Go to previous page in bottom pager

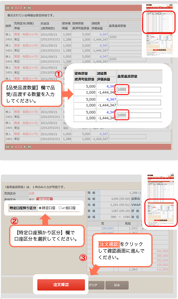[x=12, y=147]
